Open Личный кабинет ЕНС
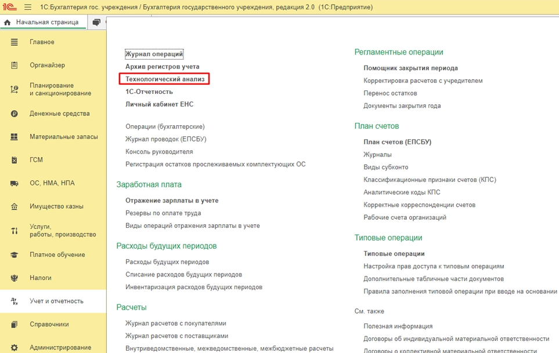Image resolution: width=559 pixels, height=353 pixels. (x=159, y=104)
